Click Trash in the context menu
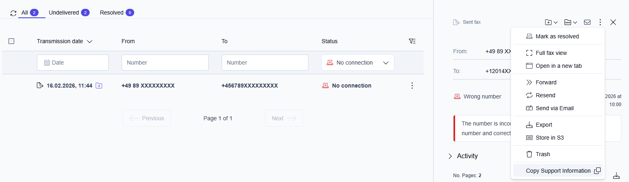The height and width of the screenshot is (182, 629). pos(558,154)
